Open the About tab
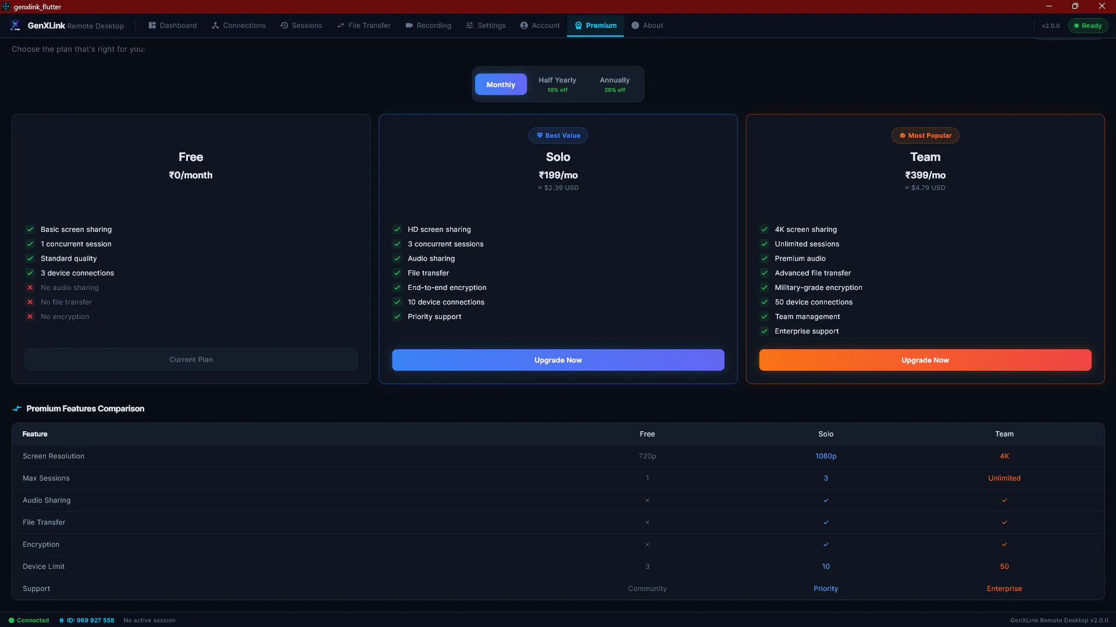1116x627 pixels. coord(647,26)
